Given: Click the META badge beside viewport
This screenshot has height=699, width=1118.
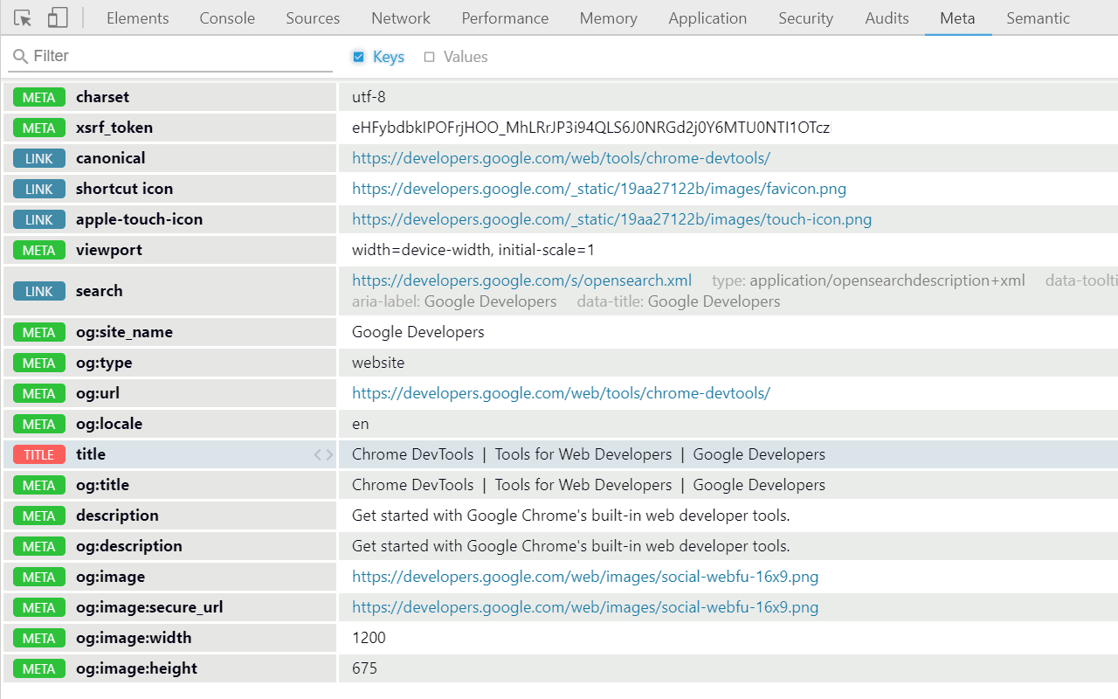Looking at the screenshot, I should click(x=38, y=250).
